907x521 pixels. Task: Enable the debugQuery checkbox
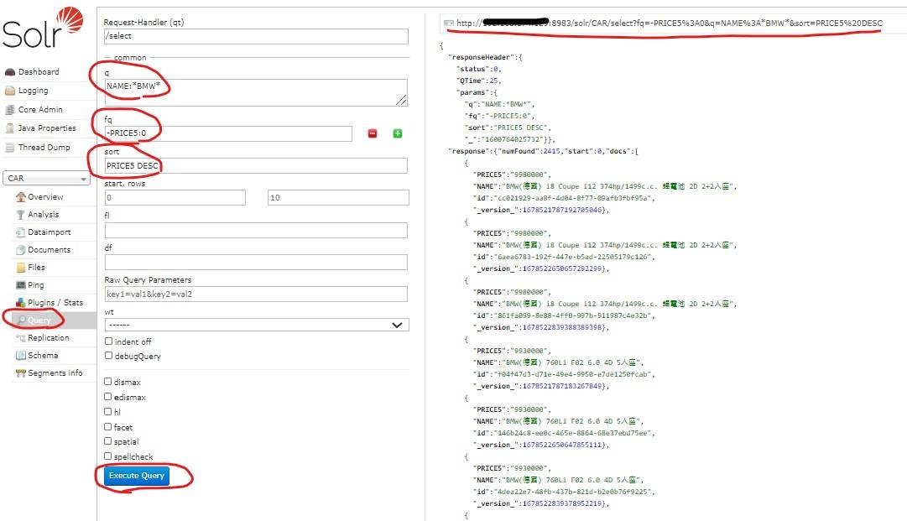coord(108,356)
